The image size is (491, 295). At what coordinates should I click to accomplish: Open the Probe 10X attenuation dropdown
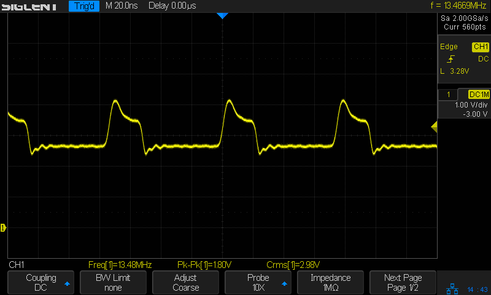258,282
